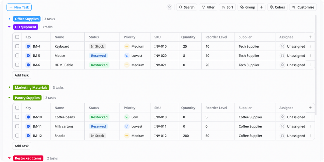The image size is (324, 162).
Task: Click assignee avatar for Snacks row
Action: tap(282, 136)
